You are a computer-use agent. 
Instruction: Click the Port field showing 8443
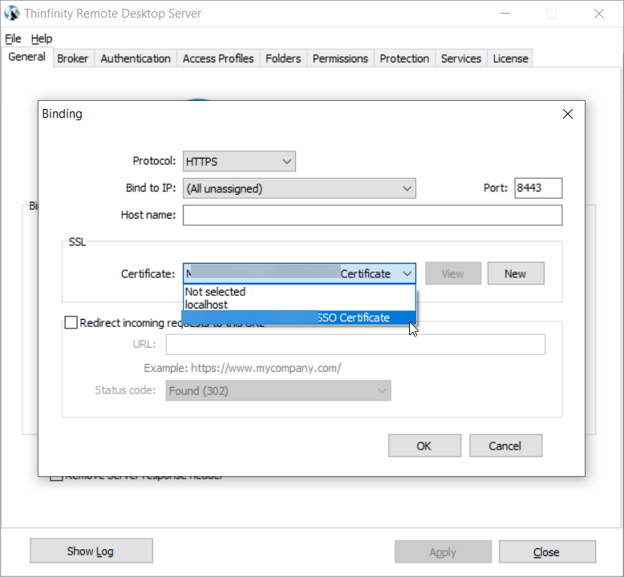(x=538, y=188)
